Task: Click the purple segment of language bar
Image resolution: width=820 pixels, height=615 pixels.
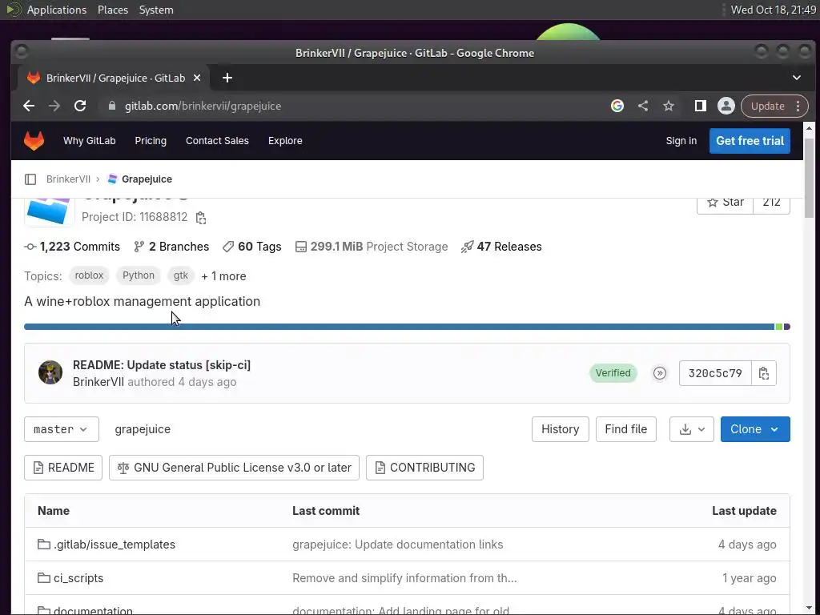Action: (x=787, y=327)
